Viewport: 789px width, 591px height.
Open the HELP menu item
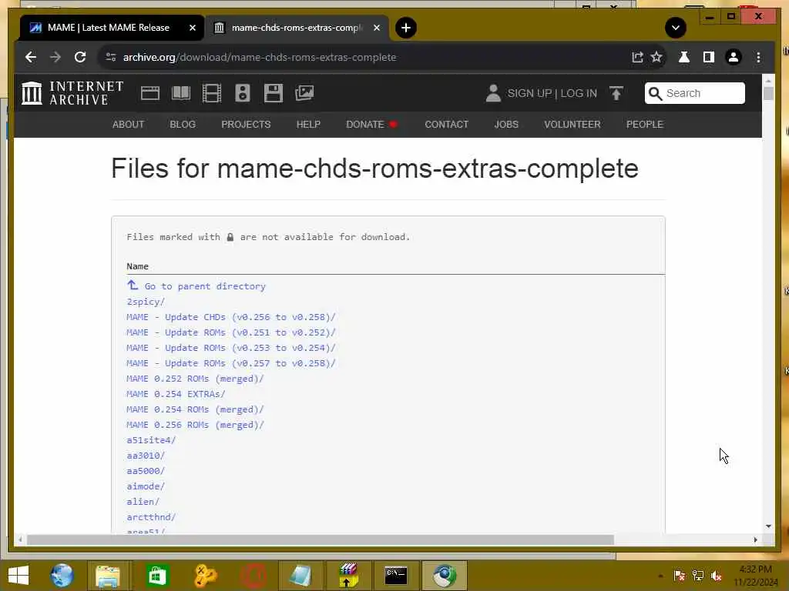pyautogui.click(x=308, y=124)
